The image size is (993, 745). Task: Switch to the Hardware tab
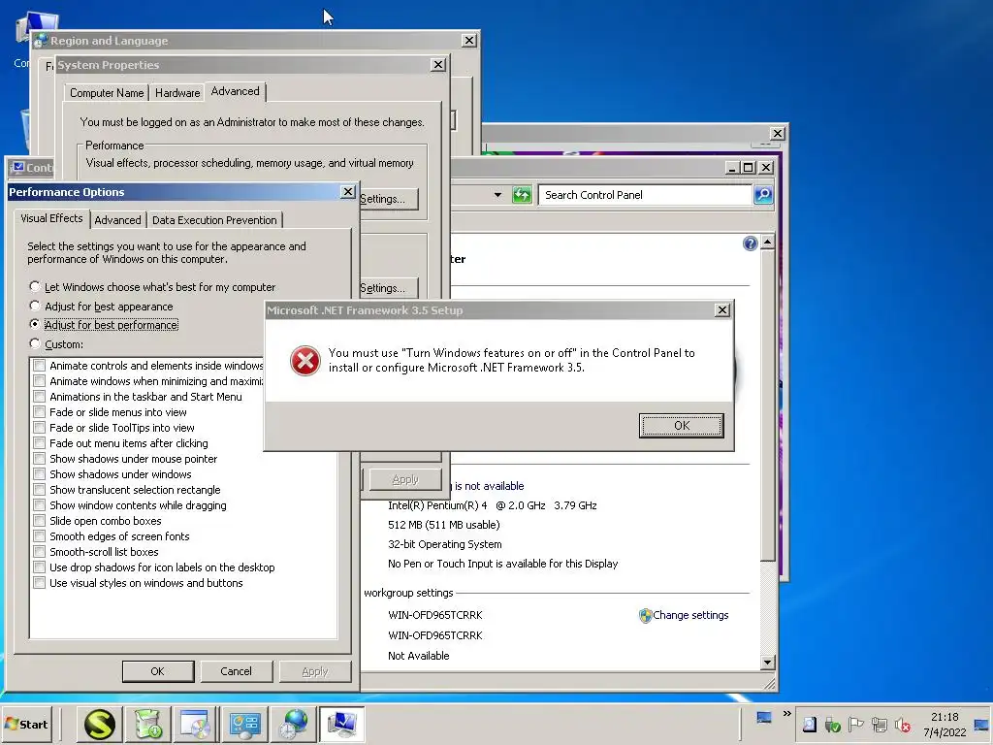pos(177,92)
